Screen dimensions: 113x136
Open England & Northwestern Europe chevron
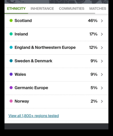click(102, 48)
